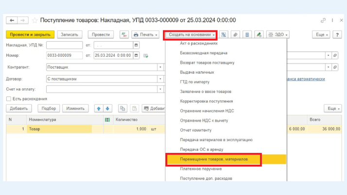347x195 pixels.
Task: Add document to favorites with star icon
Action: [35, 20]
